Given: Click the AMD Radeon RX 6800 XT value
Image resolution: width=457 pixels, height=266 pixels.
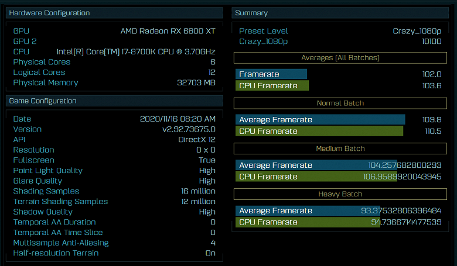Looking at the screenshot, I should [168, 31].
